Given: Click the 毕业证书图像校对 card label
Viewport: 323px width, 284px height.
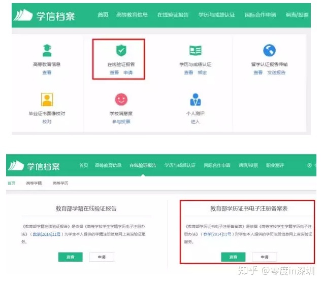Looking at the screenshot, I should tap(47, 113).
